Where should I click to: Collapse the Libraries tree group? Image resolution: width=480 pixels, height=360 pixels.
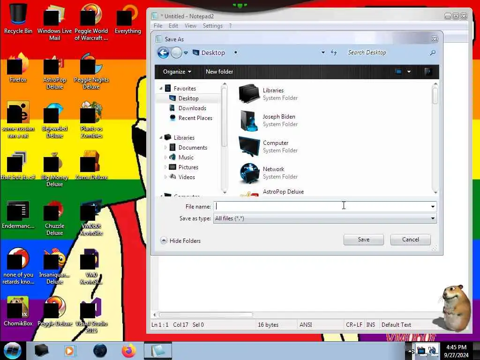pyautogui.click(x=161, y=137)
